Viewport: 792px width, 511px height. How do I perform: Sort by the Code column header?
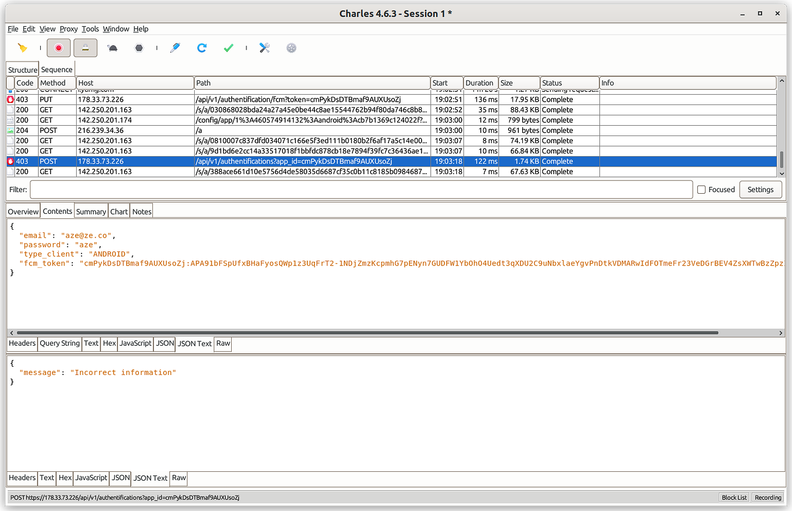[26, 83]
